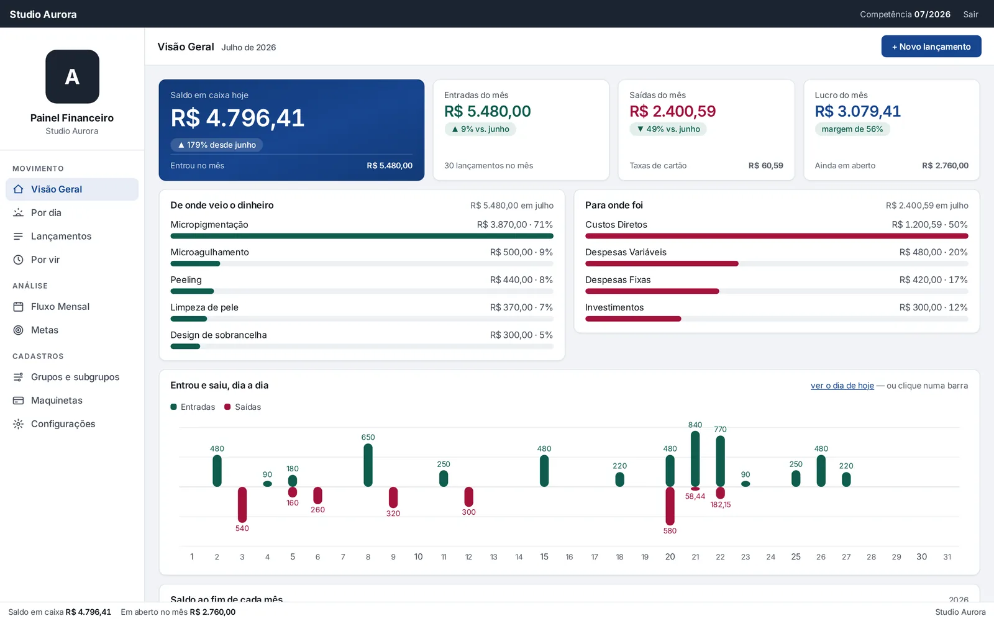The width and height of the screenshot is (994, 621).
Task: Click the Entradas do mês card
Action: (x=521, y=130)
